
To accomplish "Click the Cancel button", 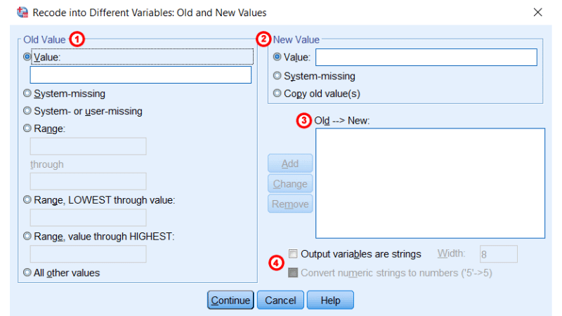I will pos(280,300).
